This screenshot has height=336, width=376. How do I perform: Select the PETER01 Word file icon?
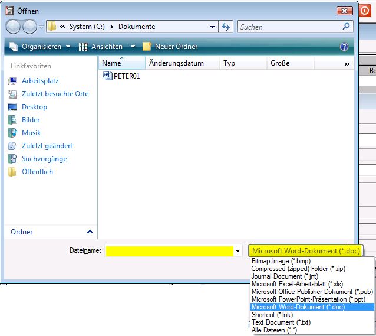[x=108, y=76]
